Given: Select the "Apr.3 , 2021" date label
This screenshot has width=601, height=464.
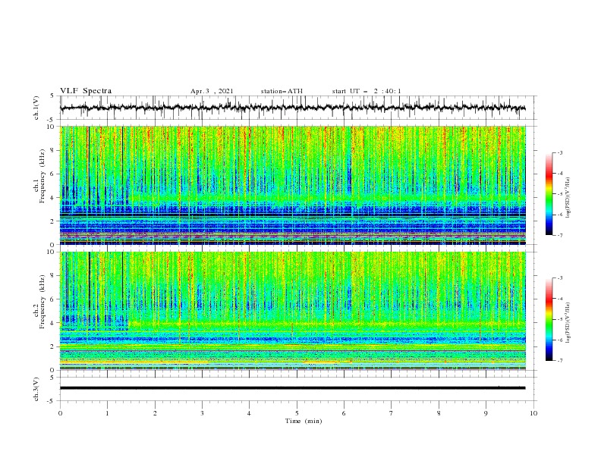Looking at the screenshot, I should tap(212, 91).
